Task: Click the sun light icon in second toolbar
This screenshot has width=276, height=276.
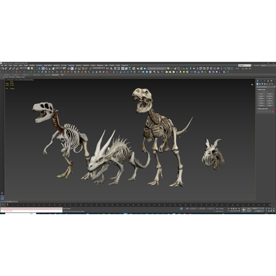Action: pos(184,72)
